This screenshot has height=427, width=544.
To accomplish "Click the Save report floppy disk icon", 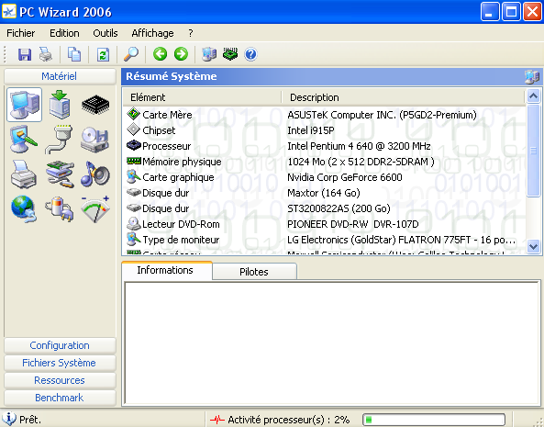I will 25,54.
